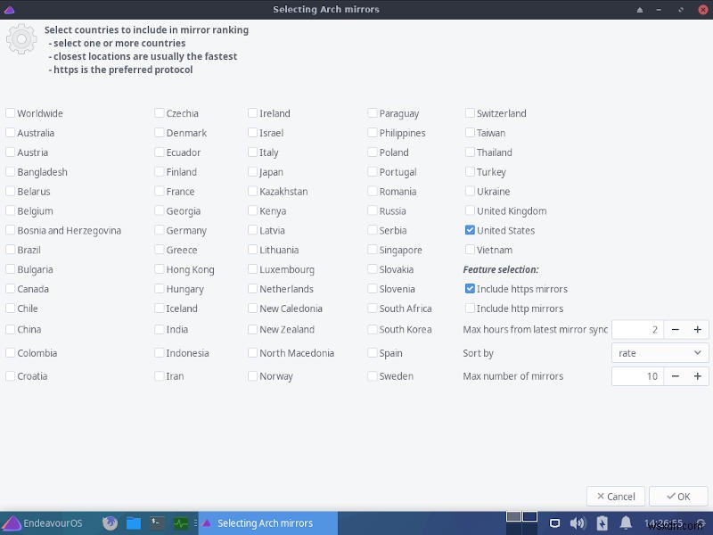Image resolution: width=713 pixels, height=535 pixels.
Task: Change sort order from rate option
Action: click(x=660, y=352)
